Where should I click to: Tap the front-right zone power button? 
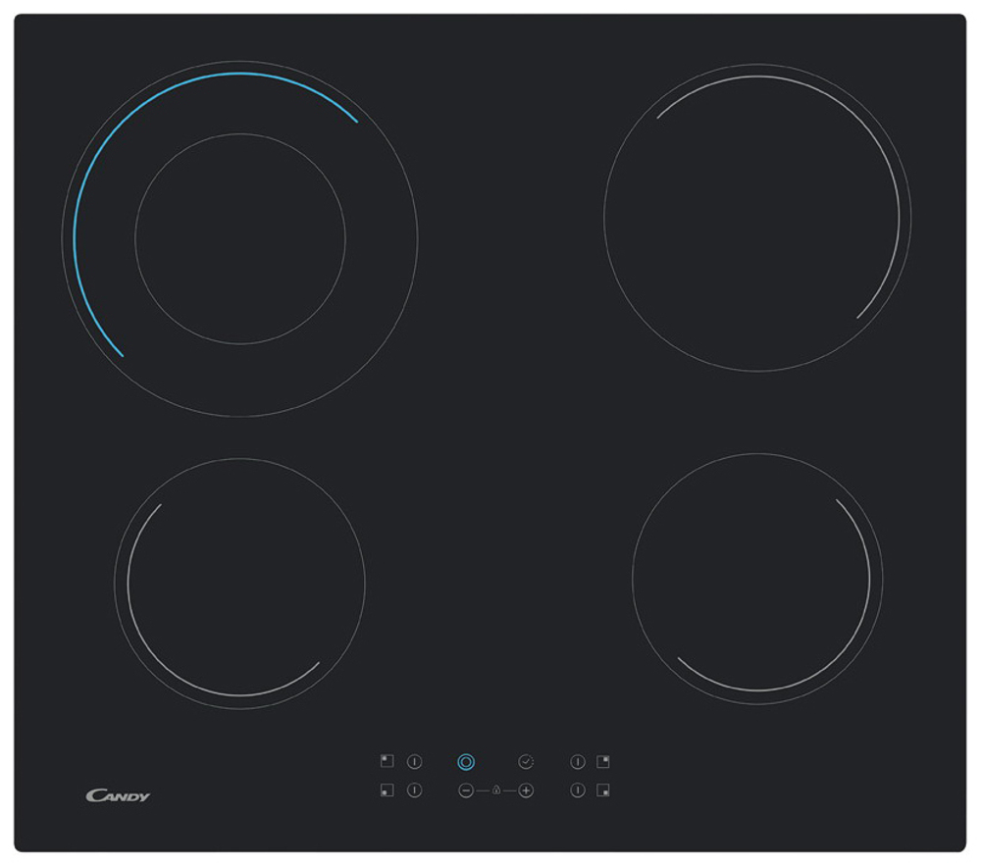(x=578, y=790)
